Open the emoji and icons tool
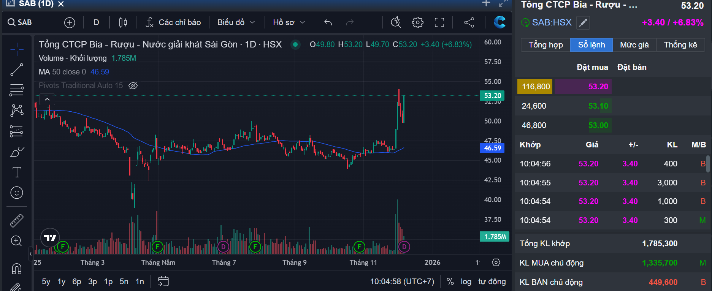The width and height of the screenshot is (712, 291). click(x=17, y=193)
